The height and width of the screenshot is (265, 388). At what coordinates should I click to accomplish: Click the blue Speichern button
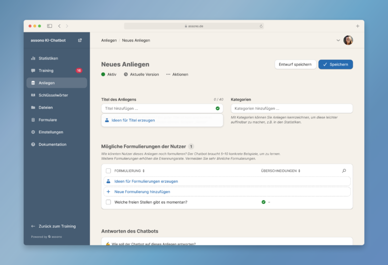point(335,64)
